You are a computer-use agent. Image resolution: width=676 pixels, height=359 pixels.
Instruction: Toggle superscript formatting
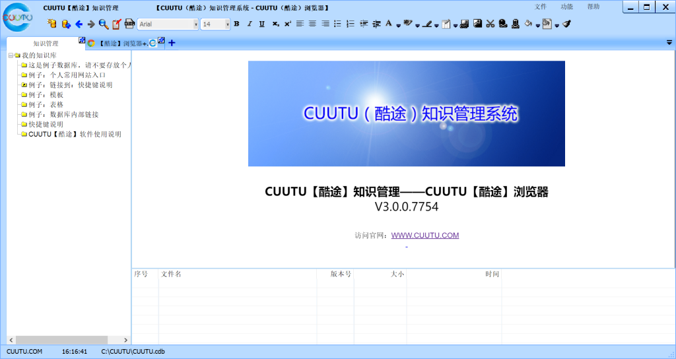tap(288, 24)
